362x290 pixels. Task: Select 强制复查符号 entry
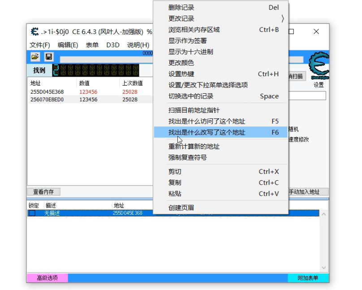221,157
